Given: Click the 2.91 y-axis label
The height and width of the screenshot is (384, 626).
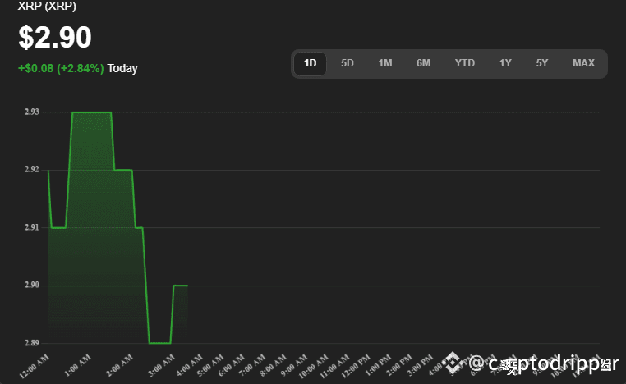Looking at the screenshot, I should 32,227.
